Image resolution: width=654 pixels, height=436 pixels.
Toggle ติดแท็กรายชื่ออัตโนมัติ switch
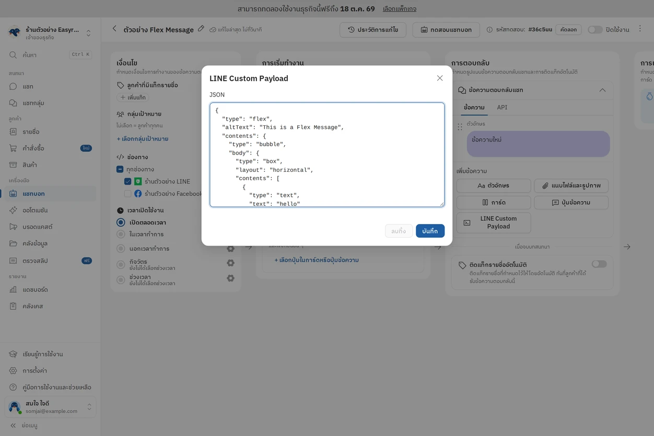click(599, 264)
